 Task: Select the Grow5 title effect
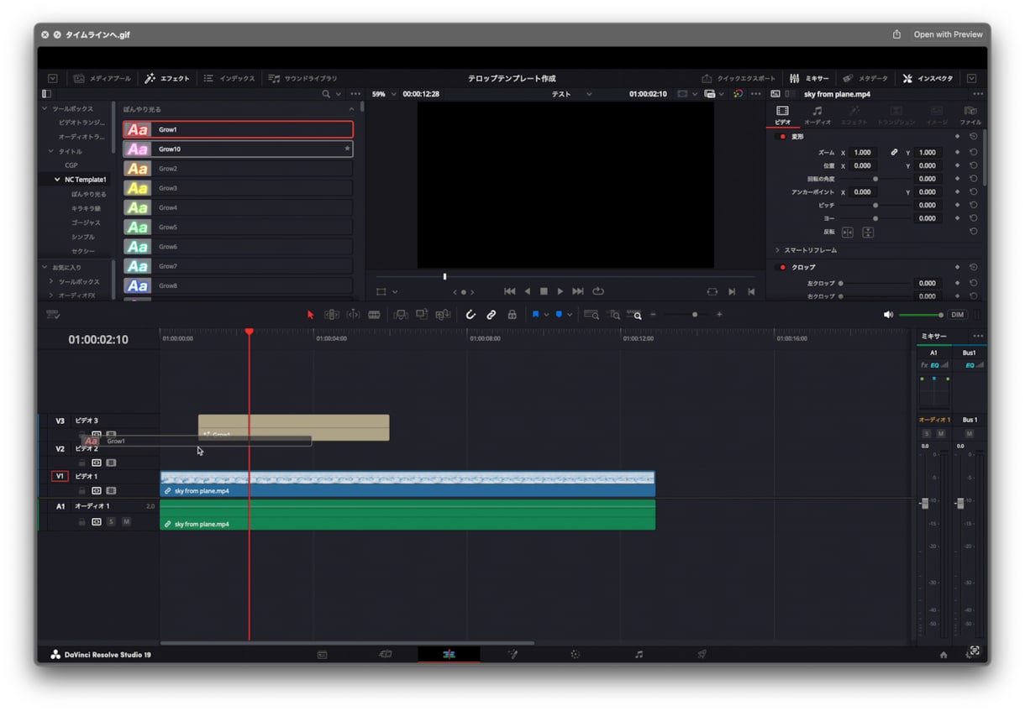[238, 227]
